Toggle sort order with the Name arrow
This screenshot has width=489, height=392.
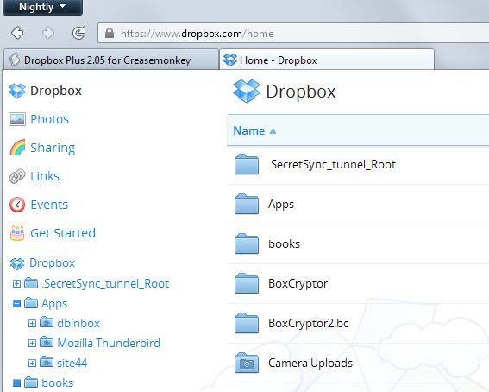coord(273,130)
